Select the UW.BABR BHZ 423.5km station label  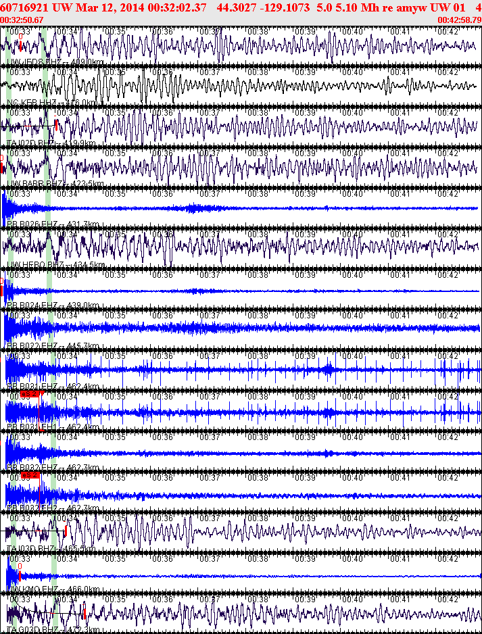(x=55, y=184)
